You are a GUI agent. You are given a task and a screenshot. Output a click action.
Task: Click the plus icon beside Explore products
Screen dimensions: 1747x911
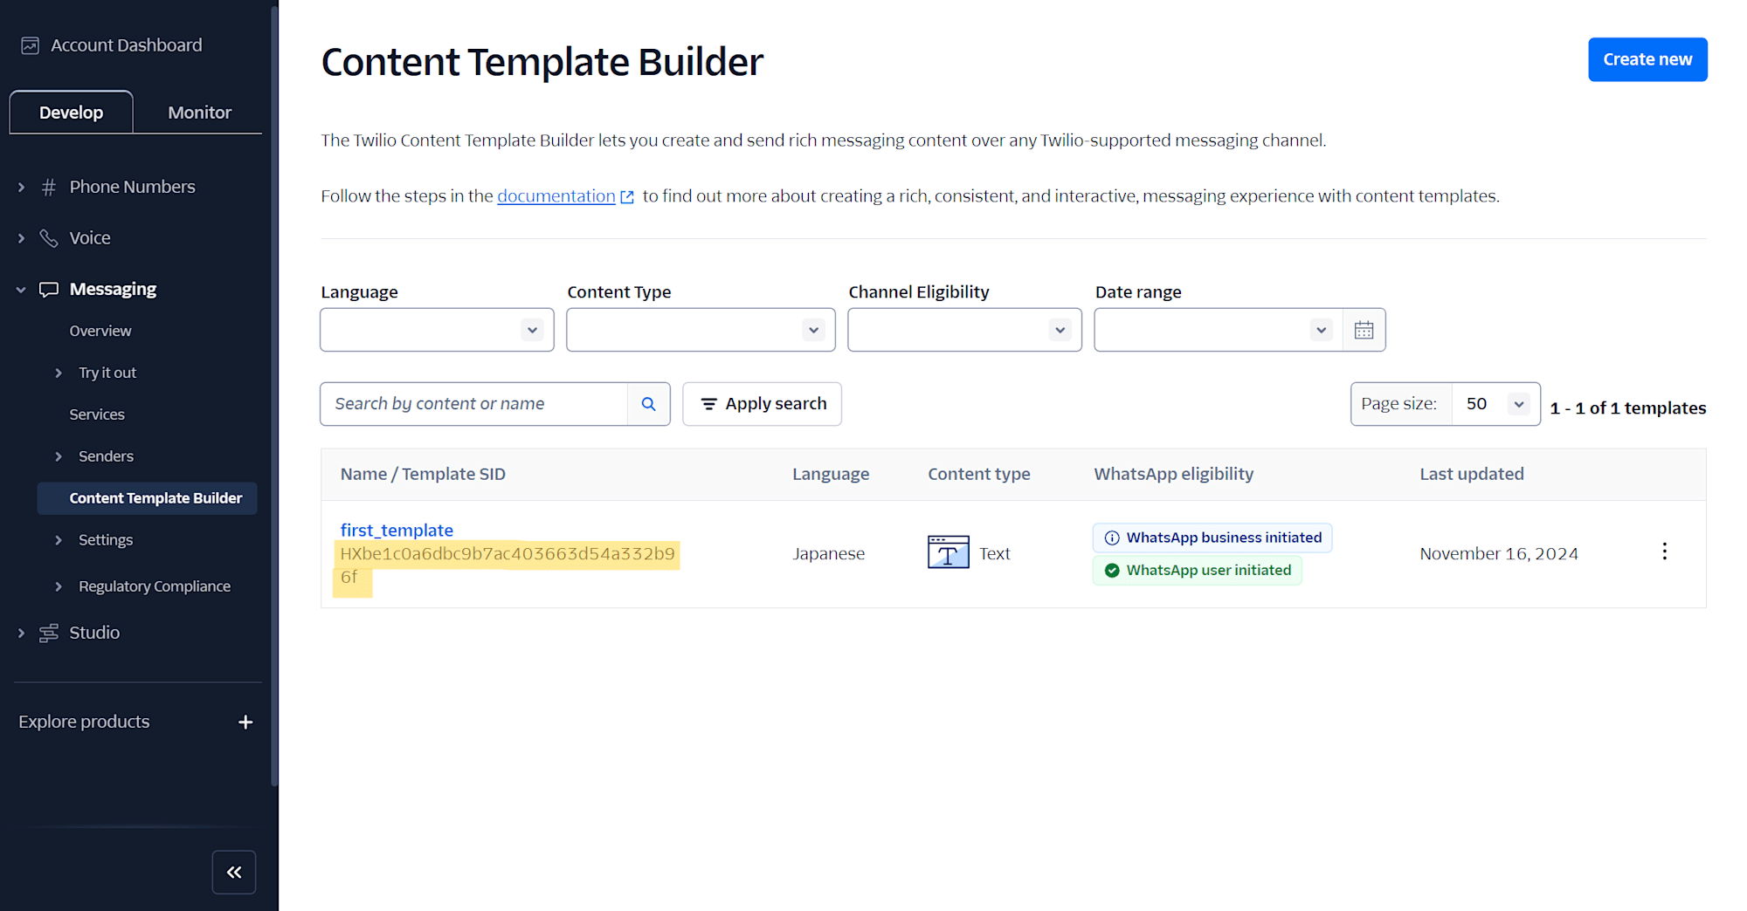(245, 723)
